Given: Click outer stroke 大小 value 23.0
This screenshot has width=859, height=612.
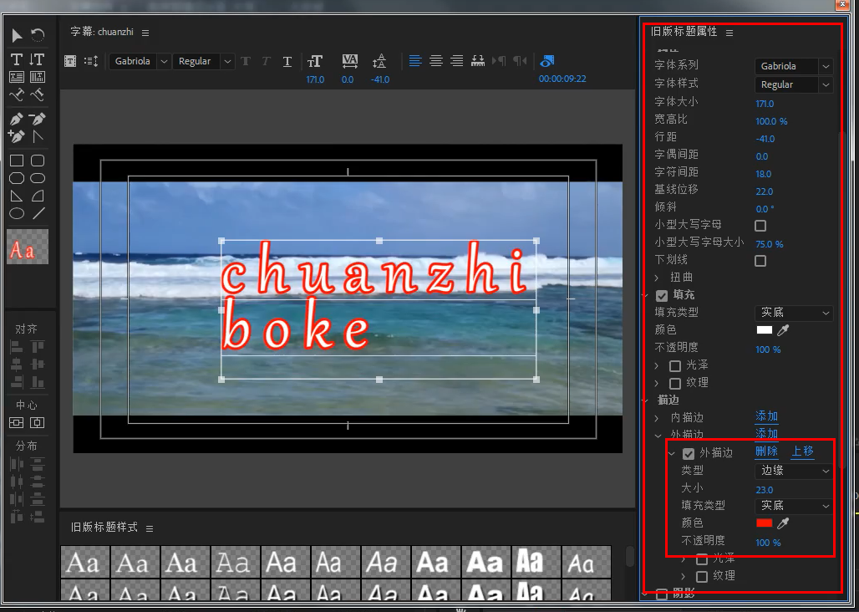Looking at the screenshot, I should point(765,490).
